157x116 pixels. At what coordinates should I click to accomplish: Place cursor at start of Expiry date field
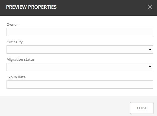pos(8,85)
